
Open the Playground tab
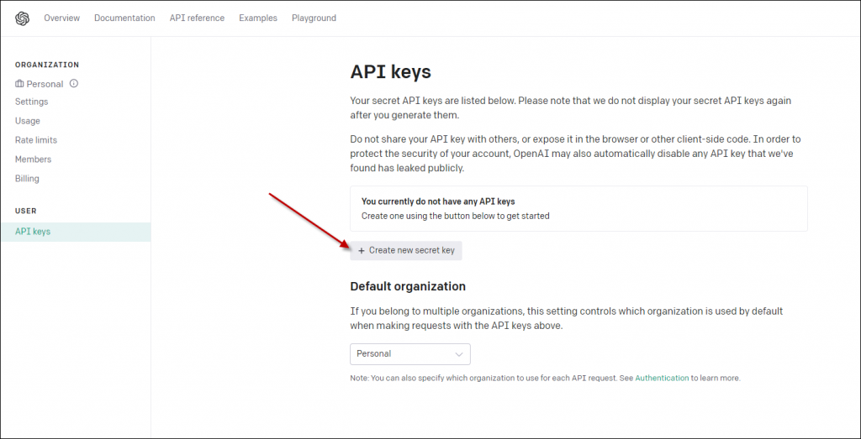[x=314, y=18]
